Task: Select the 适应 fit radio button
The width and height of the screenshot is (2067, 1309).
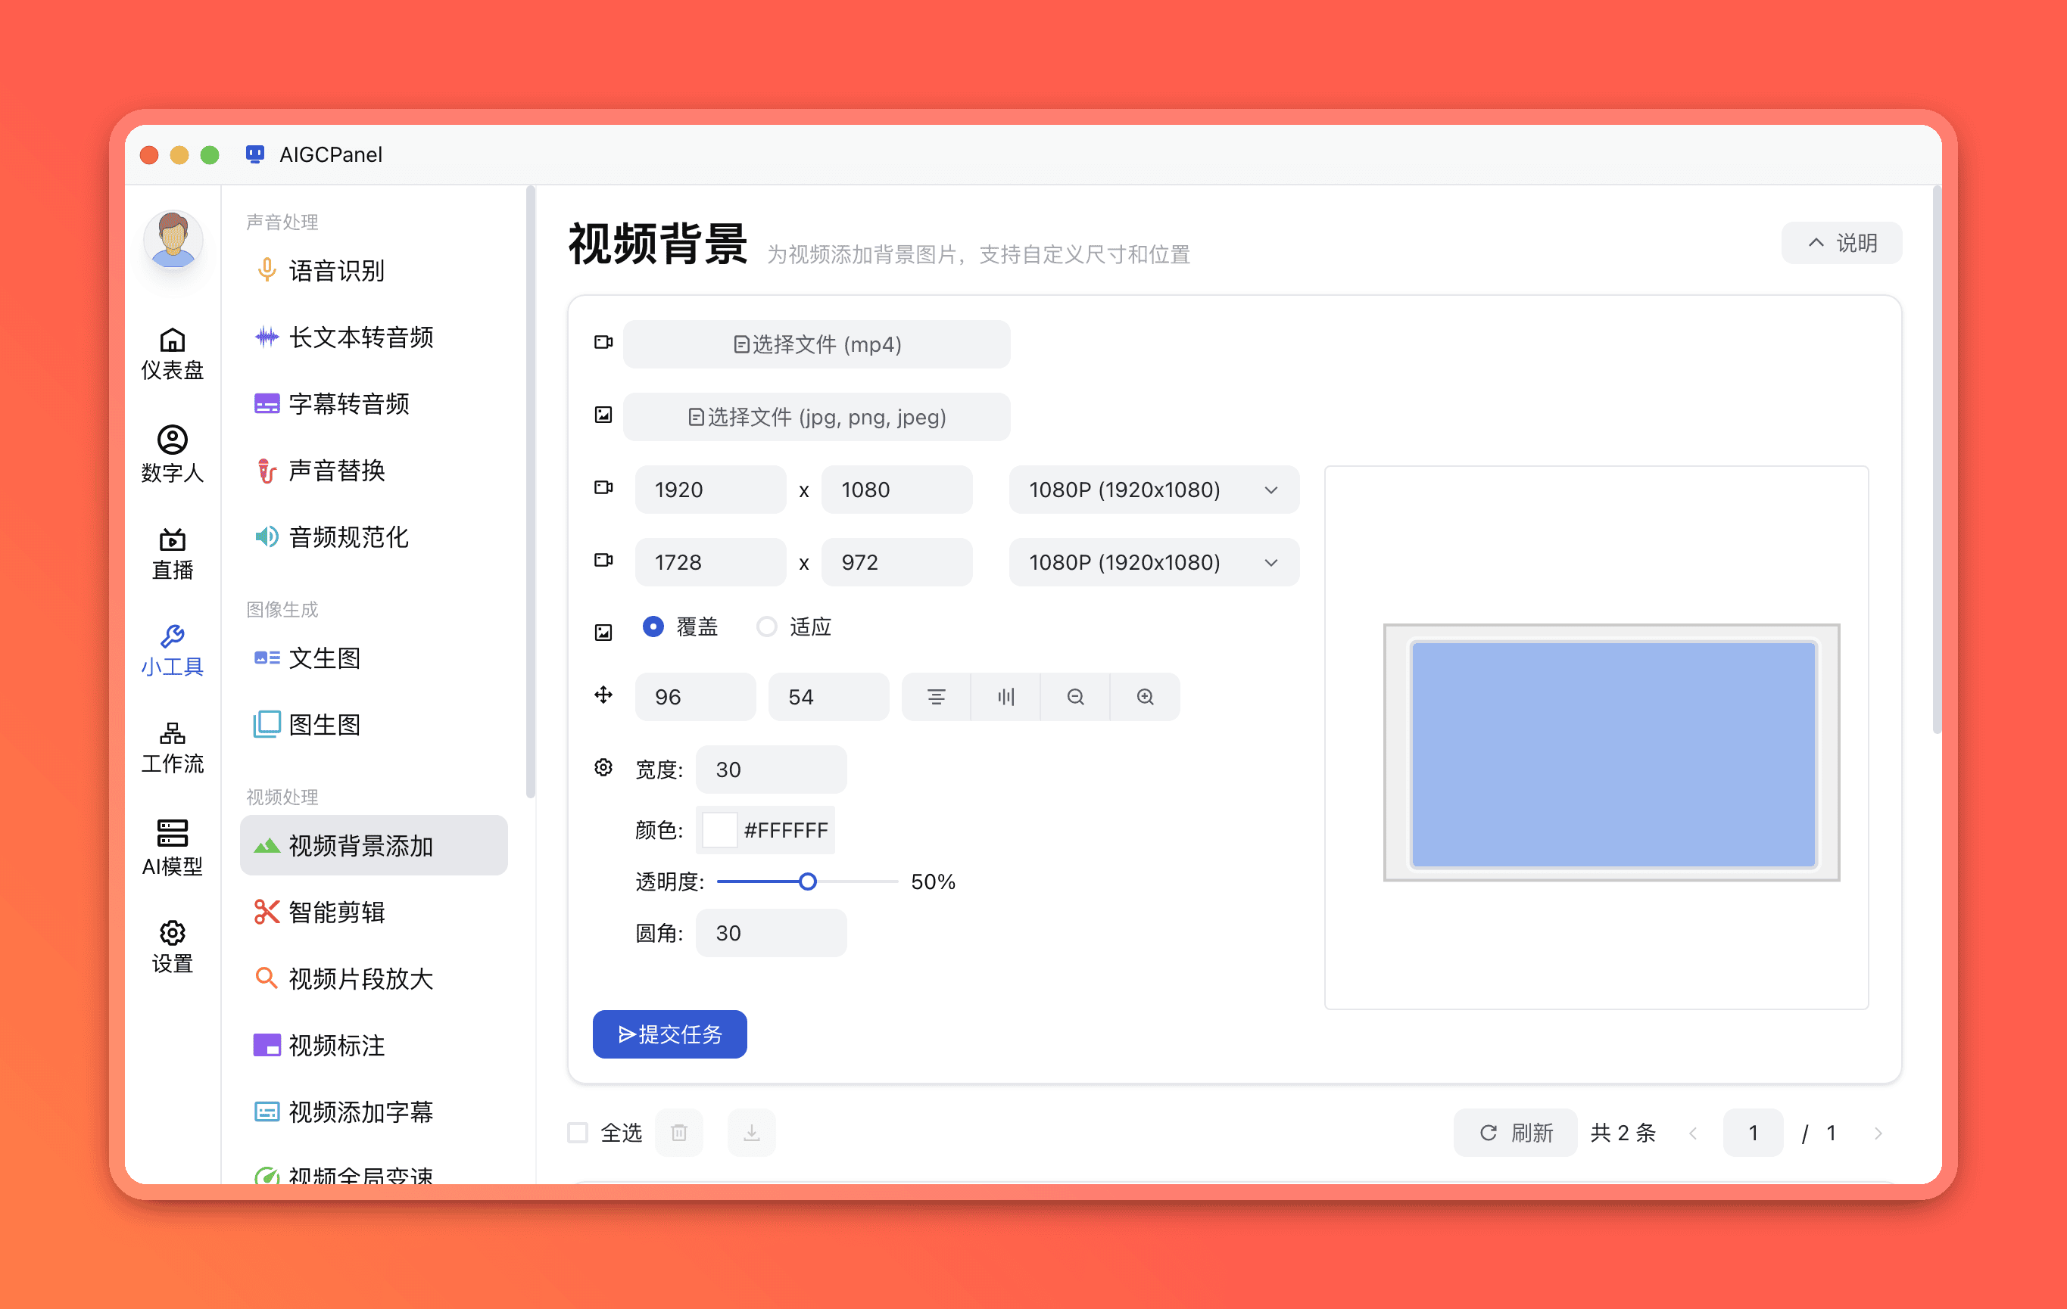Action: tap(766, 627)
